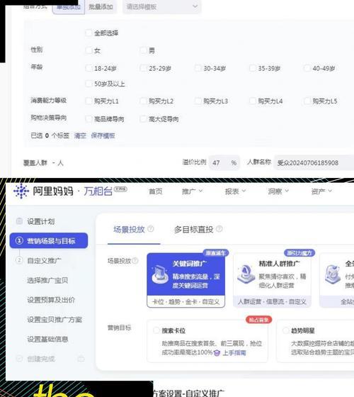Click the 清空 link
Screen dimensions: 354x397
pyautogui.click(x=80, y=135)
